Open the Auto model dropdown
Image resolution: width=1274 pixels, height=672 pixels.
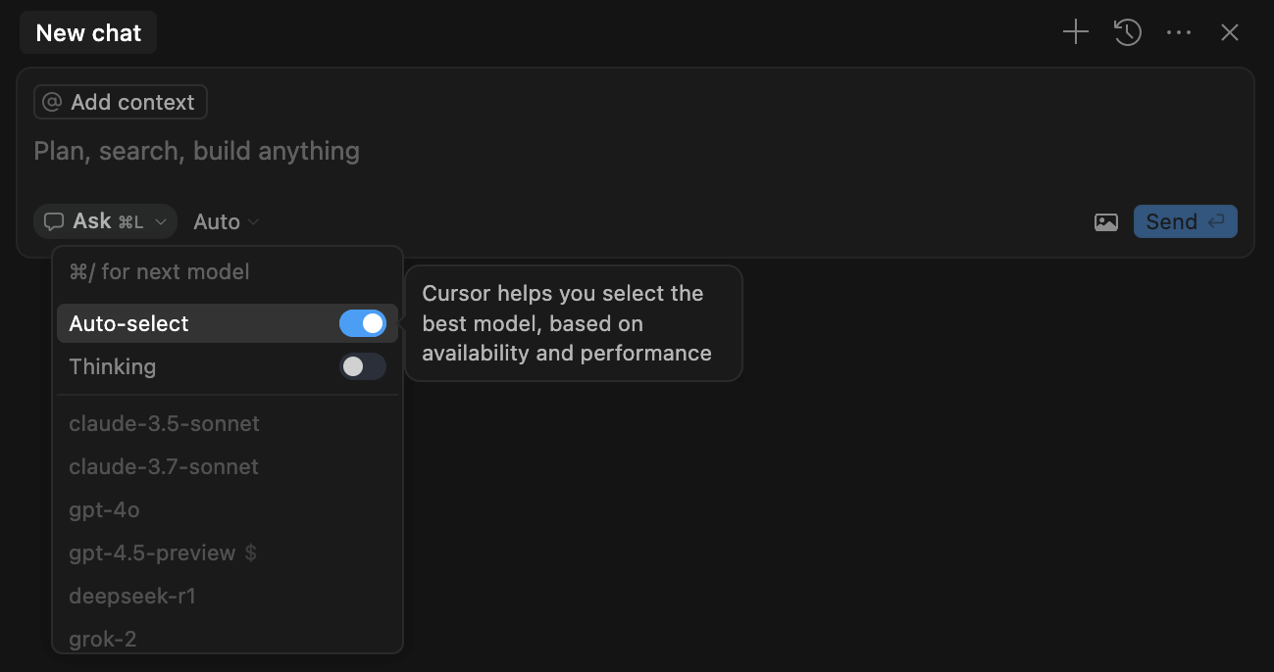[227, 221]
